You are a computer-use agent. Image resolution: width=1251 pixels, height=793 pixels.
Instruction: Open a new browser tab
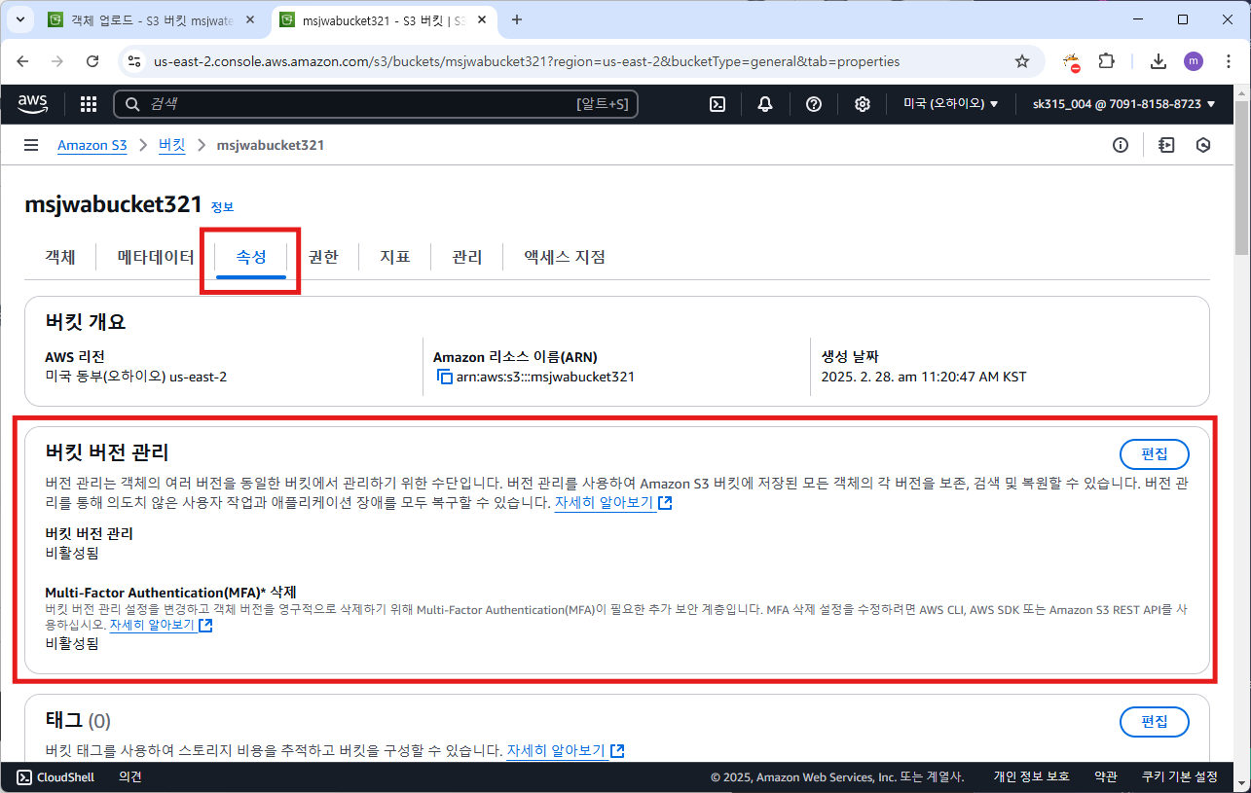point(517,19)
